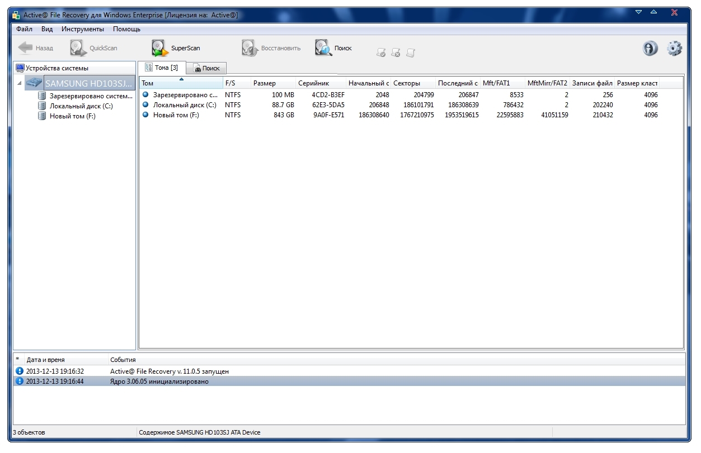Open the settings gear icon
The width and height of the screenshot is (701, 453).
(x=674, y=49)
